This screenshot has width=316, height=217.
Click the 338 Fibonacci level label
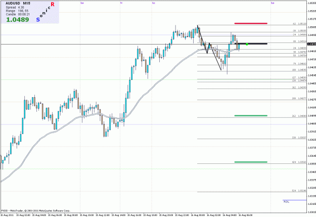click(x=299, y=138)
